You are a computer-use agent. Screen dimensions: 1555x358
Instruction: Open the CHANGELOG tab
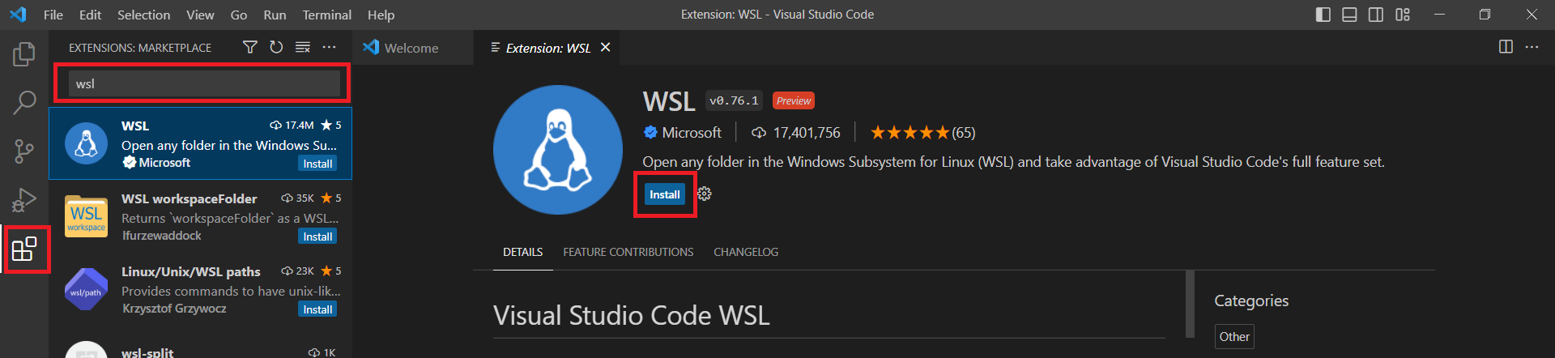[746, 252]
